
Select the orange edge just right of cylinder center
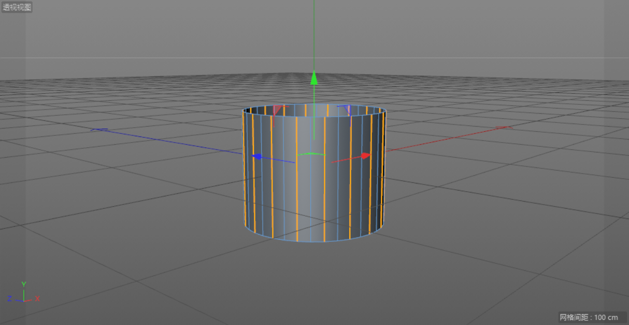click(325, 207)
